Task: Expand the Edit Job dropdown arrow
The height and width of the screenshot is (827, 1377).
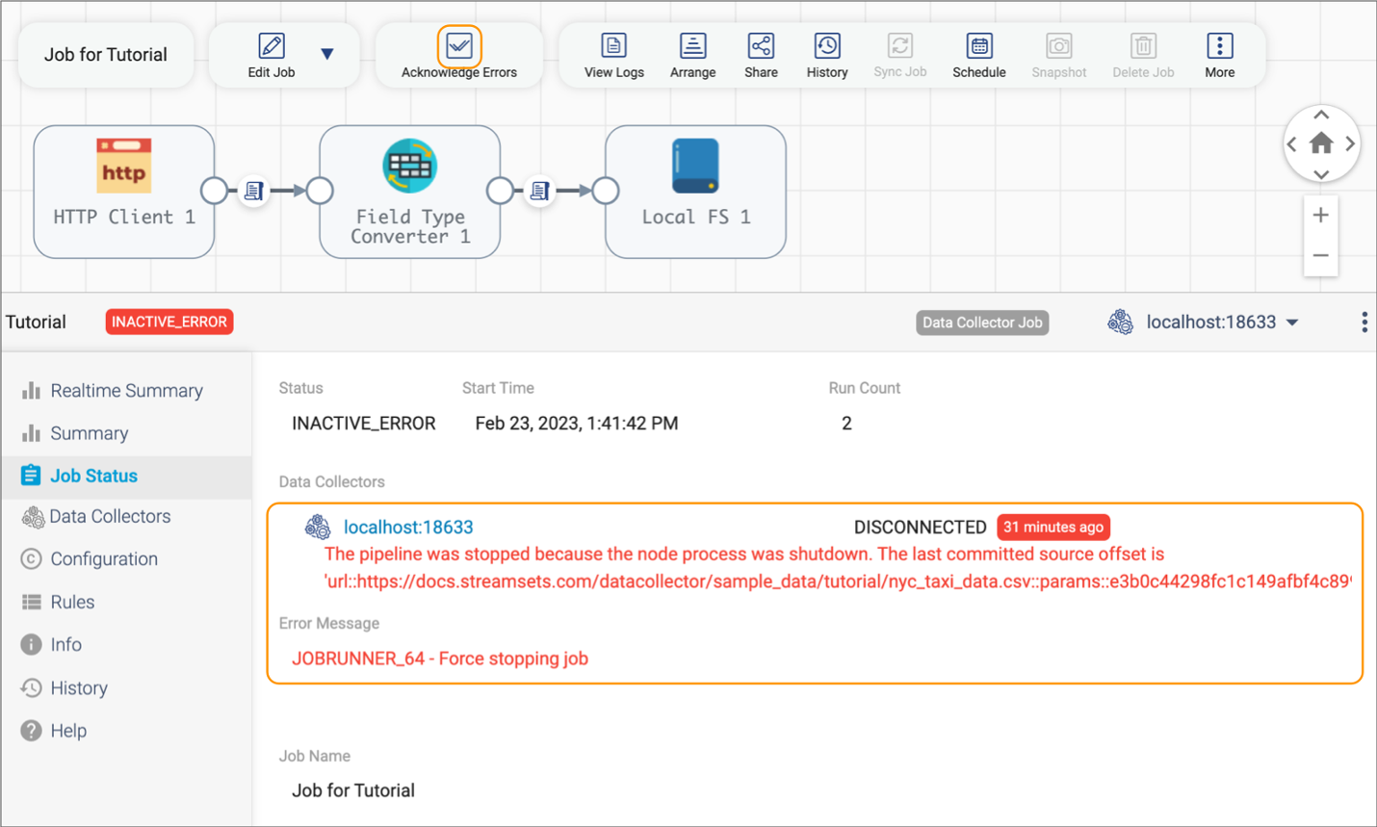Action: 328,55
